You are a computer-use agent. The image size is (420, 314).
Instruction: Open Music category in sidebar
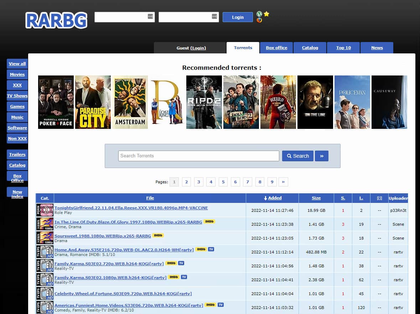click(x=17, y=117)
